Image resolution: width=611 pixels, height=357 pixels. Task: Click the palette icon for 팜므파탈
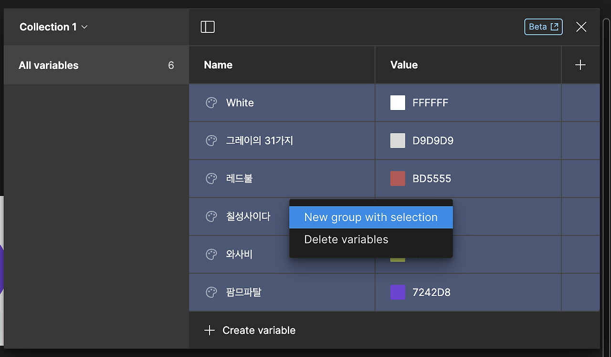pyautogui.click(x=211, y=292)
